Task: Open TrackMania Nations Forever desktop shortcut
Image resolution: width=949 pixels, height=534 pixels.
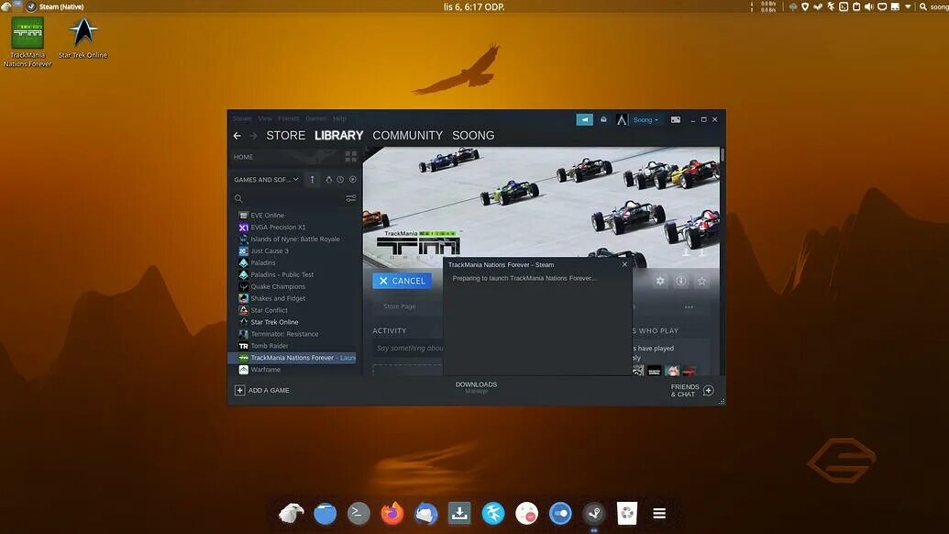Action: coord(28,41)
